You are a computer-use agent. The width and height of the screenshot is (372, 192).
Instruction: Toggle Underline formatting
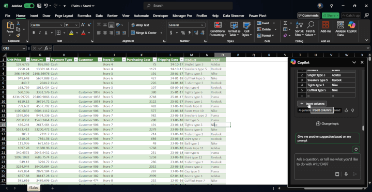tap(45, 33)
